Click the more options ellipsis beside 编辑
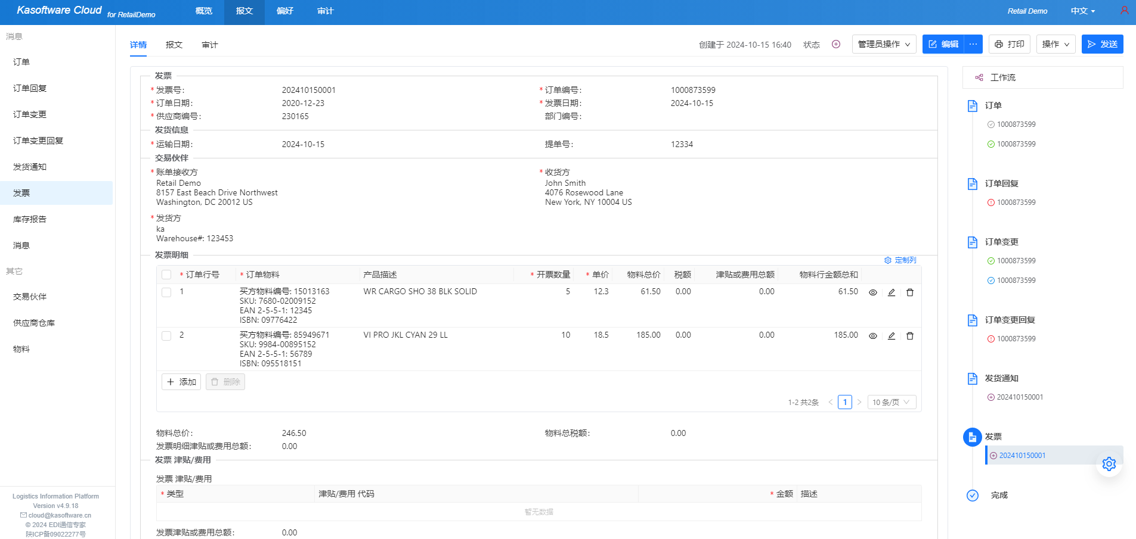 click(973, 44)
